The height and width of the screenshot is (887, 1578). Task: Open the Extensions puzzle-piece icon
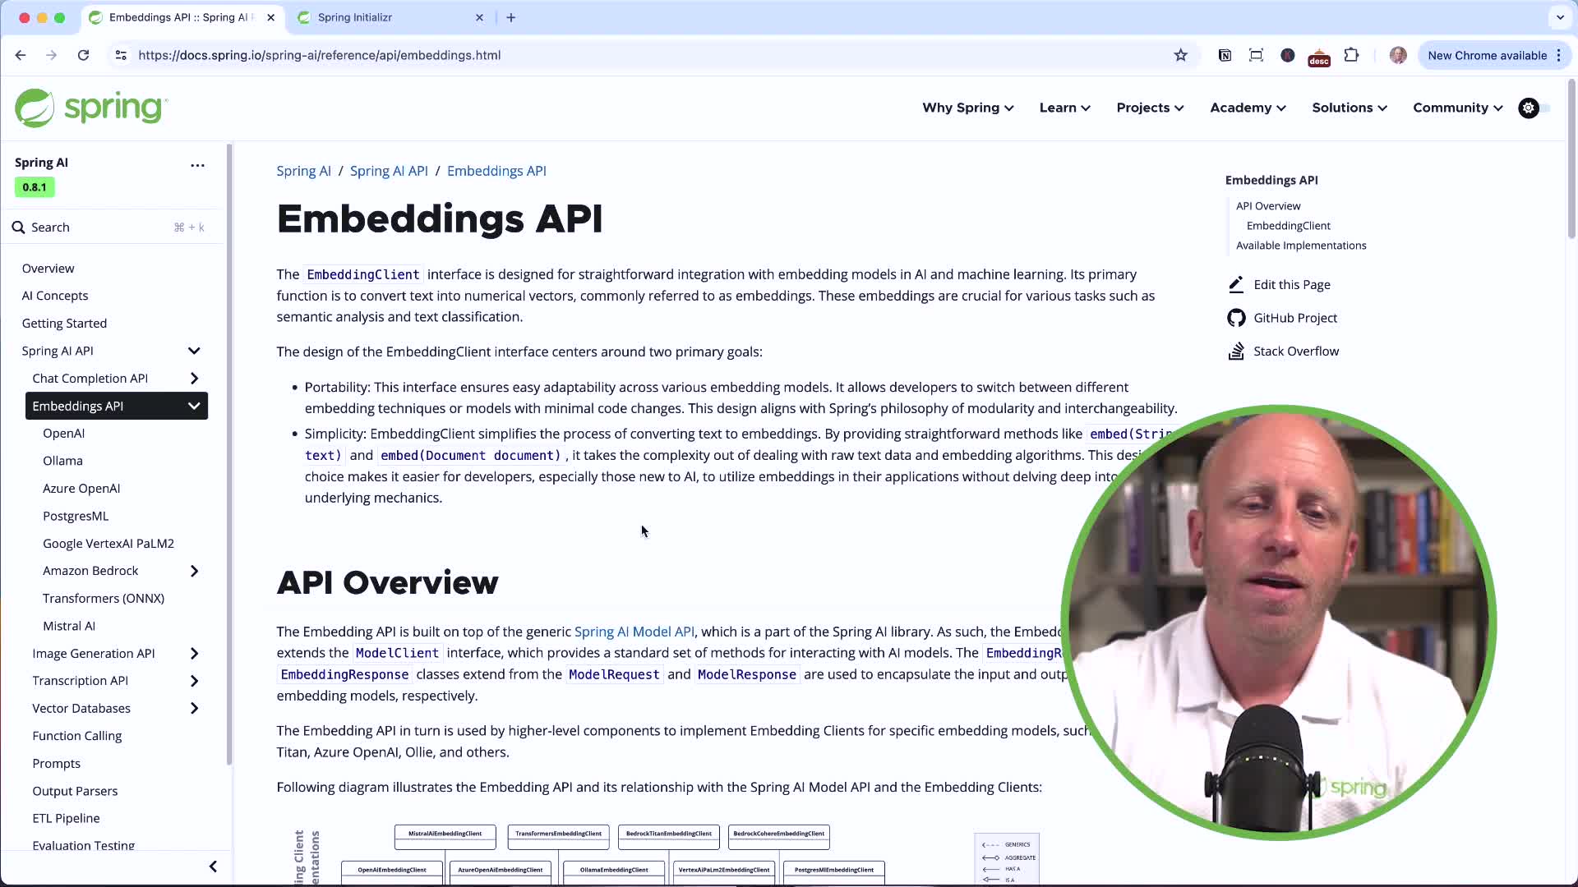(1351, 55)
